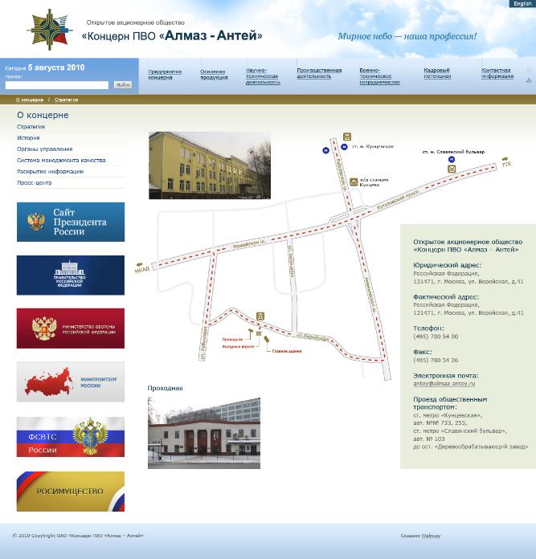
Task: Open Правительство Российской Федерации banner
Action: pos(71,275)
